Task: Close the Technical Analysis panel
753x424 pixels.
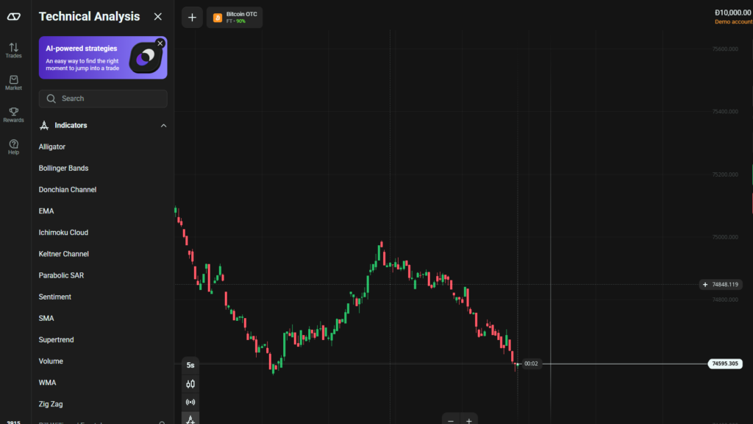Action: 157,17
